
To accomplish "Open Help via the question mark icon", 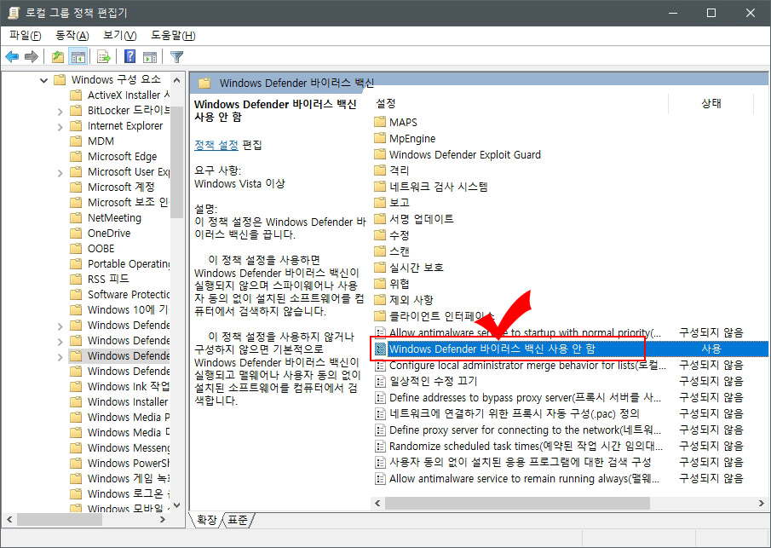I will coord(129,57).
